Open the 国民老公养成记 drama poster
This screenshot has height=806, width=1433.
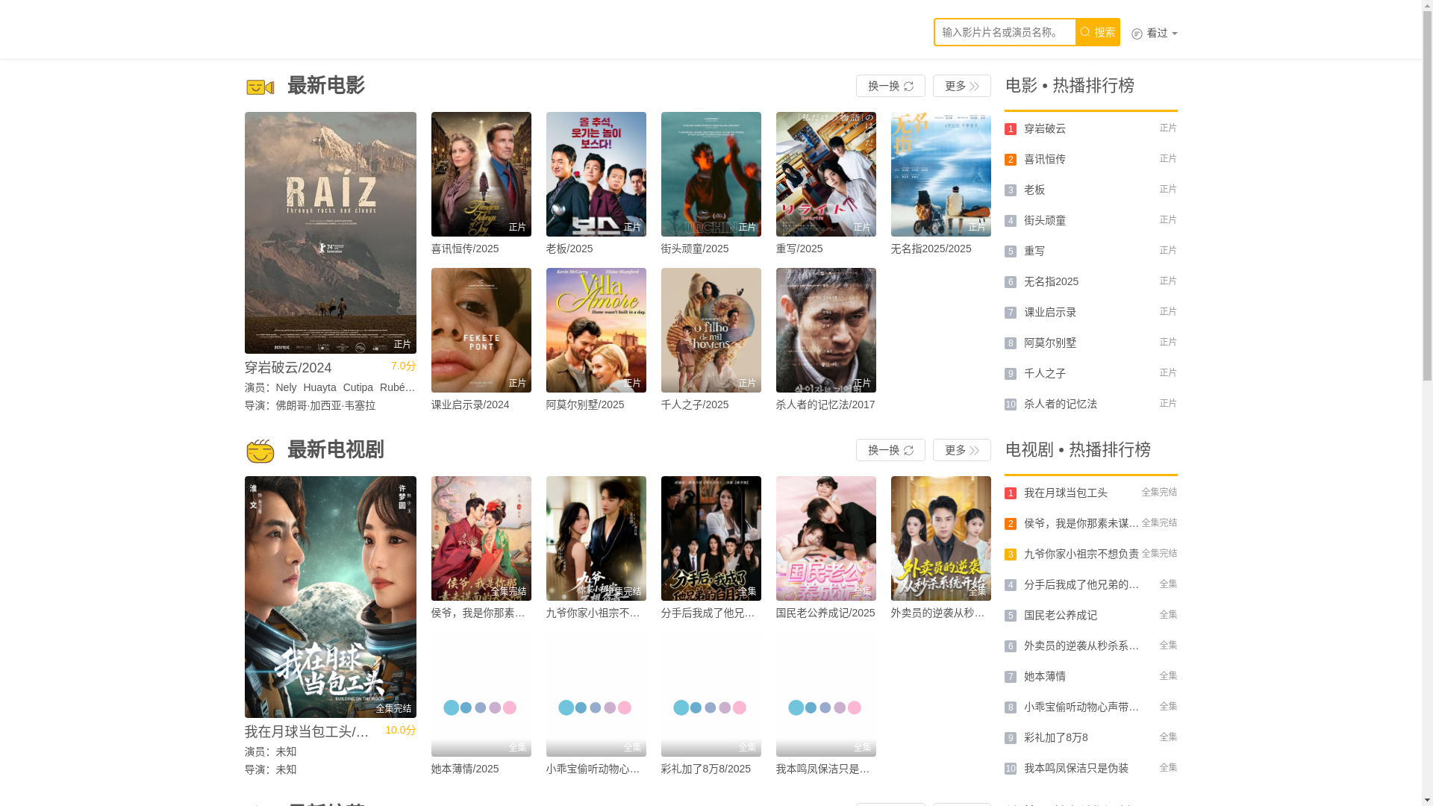[x=825, y=538]
